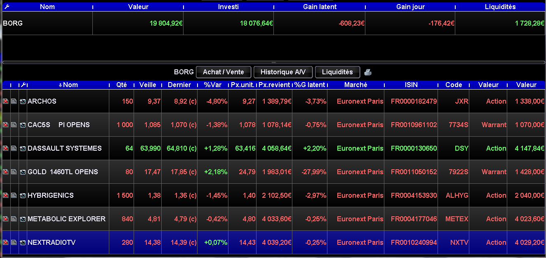
Task: Click the 64,810 (c) last price cell
Action: point(182,148)
